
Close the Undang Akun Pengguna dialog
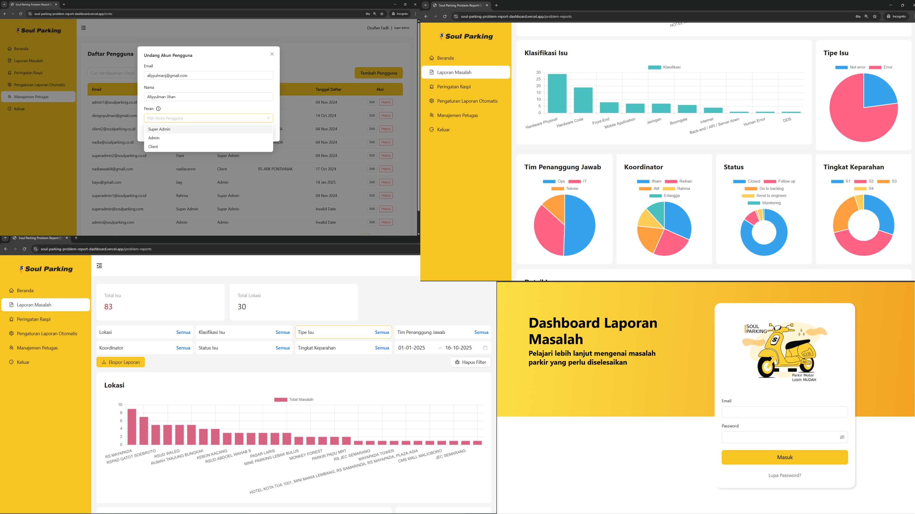(x=272, y=54)
